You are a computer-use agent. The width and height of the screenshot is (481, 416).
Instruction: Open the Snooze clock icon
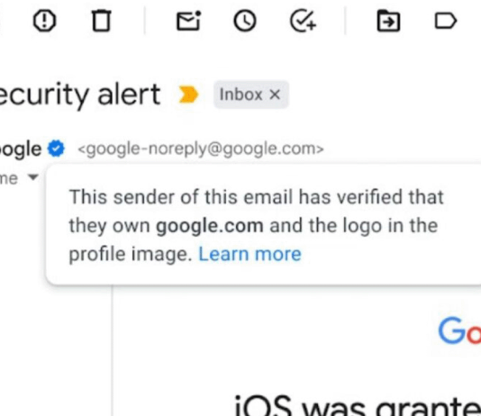(x=245, y=21)
